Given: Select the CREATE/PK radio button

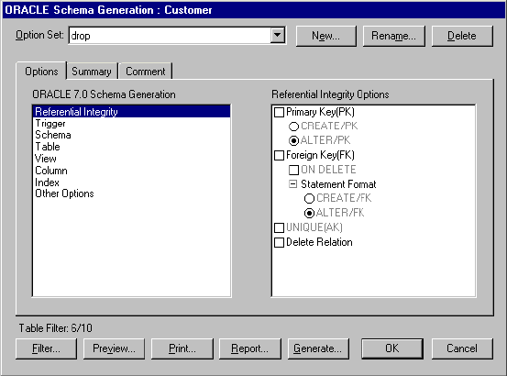Looking at the screenshot, I should [x=293, y=127].
